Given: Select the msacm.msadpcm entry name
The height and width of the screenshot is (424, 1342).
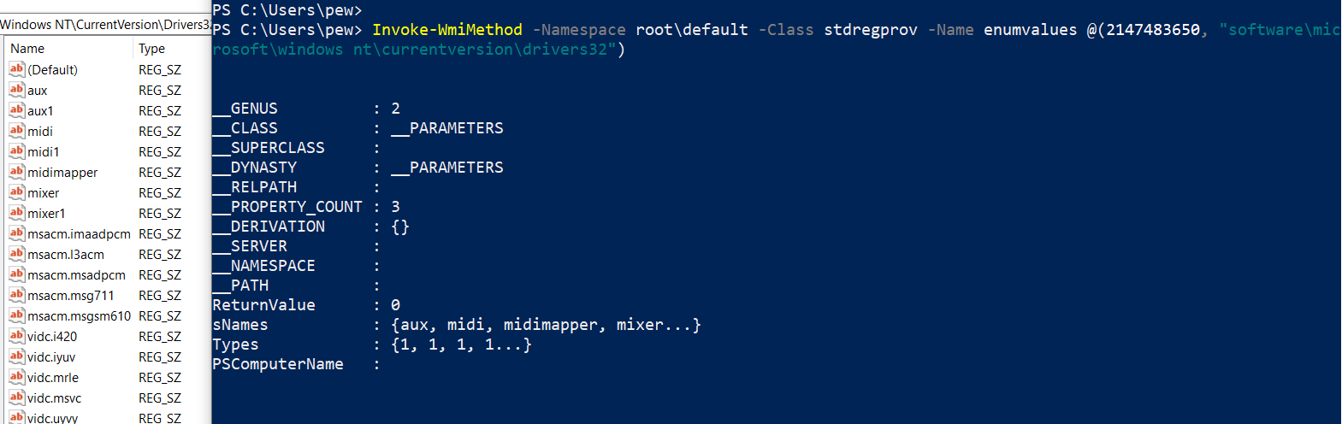Looking at the screenshot, I should pyautogui.click(x=77, y=275).
